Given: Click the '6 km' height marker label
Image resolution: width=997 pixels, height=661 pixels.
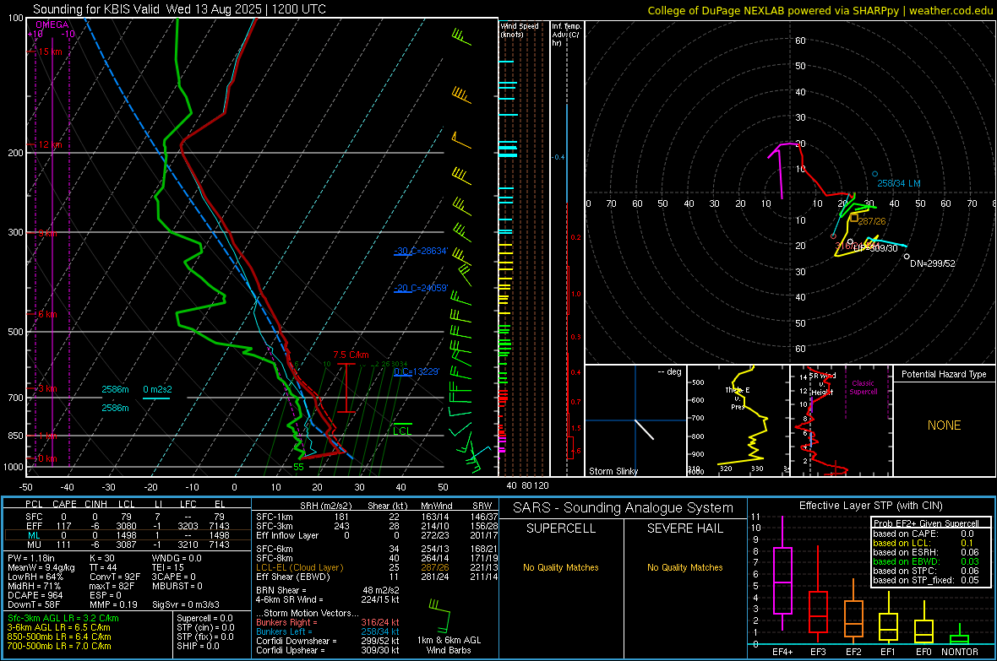Looking at the screenshot, I should (47, 314).
